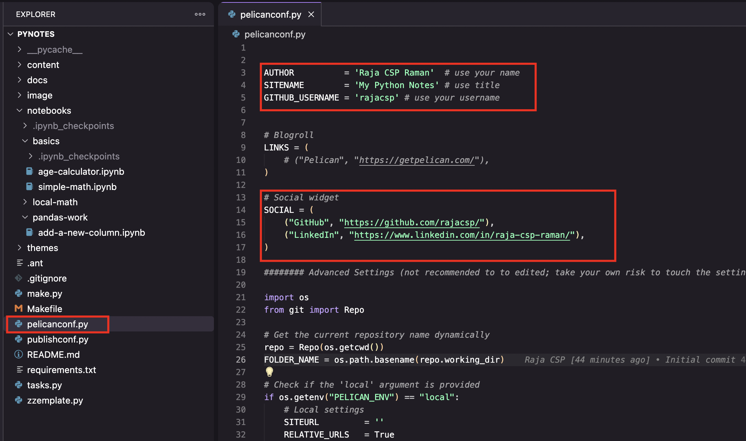Viewport: 746px width, 441px height.
Task: Click the Explorer more actions ellipsis icon
Action: [200, 14]
